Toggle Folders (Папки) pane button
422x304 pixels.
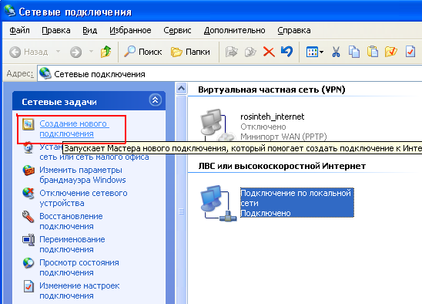[190, 52]
